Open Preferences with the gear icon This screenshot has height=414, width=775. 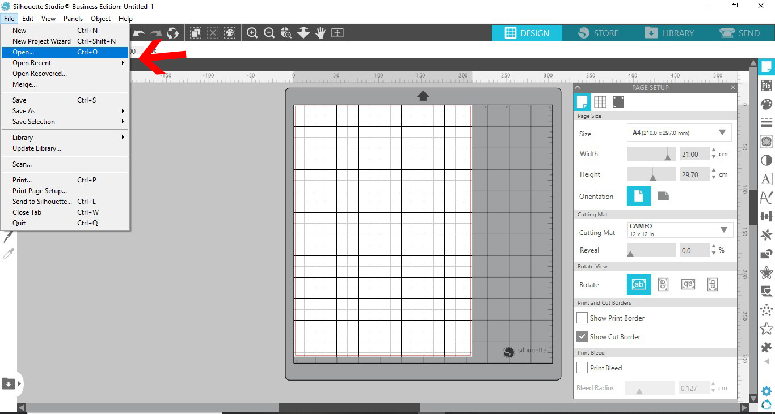pyautogui.click(x=766, y=391)
